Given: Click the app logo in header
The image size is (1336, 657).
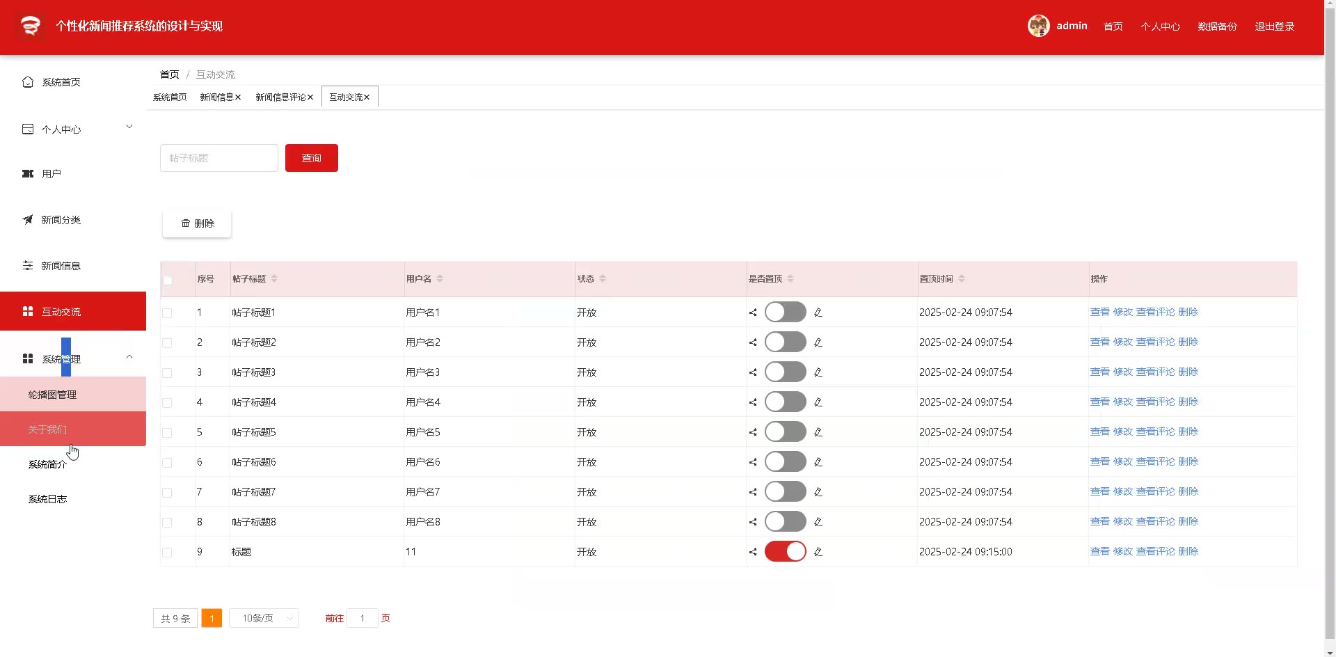Looking at the screenshot, I should tap(30, 26).
